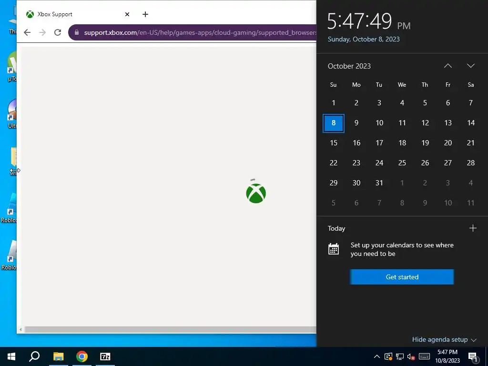
Task: Add a new event with the plus icon beside Today
Action: pos(472,228)
